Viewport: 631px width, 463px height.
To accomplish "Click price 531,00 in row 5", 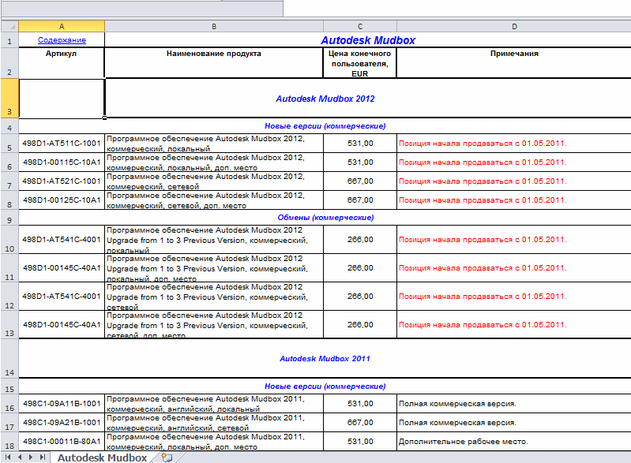I will (x=360, y=144).
